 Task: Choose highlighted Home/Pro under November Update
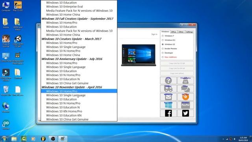tap(79, 91)
